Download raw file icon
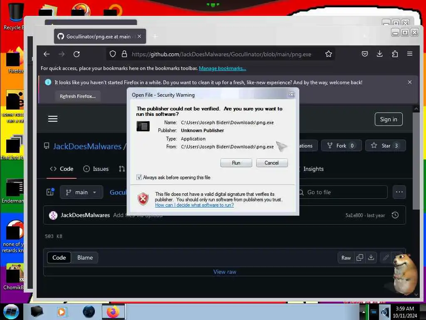Viewport: 426px width, 320px height. tap(371, 257)
